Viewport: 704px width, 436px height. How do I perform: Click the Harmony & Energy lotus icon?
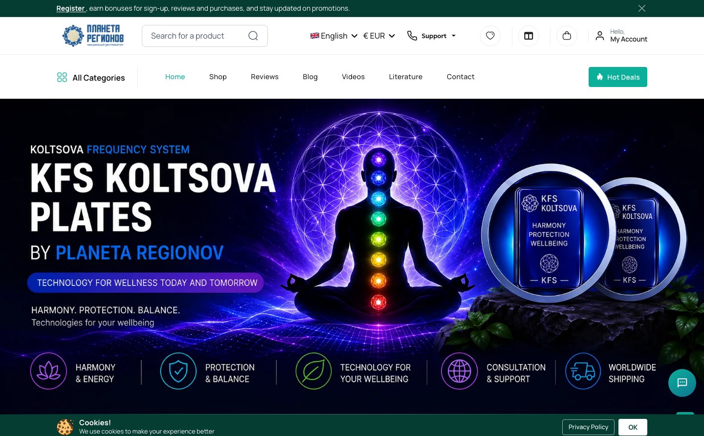[x=48, y=371]
